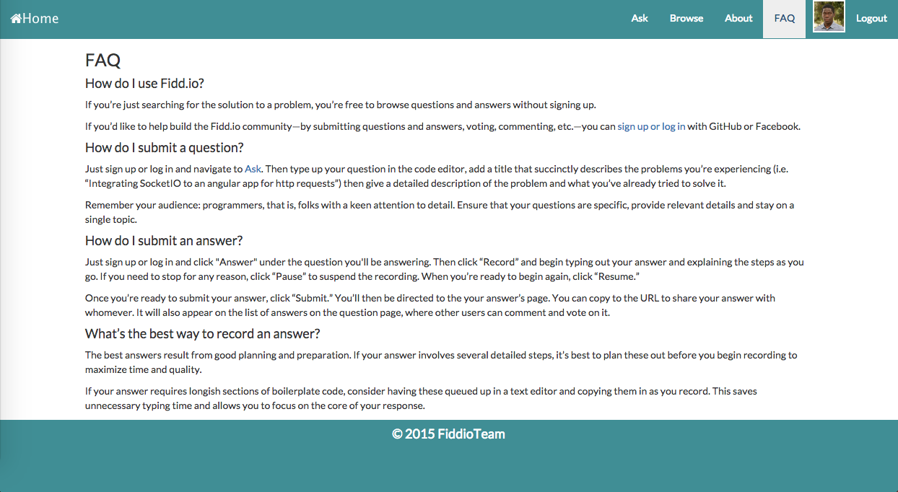Select the active FAQ tab
Image resolution: width=898 pixels, height=492 pixels.
click(784, 19)
